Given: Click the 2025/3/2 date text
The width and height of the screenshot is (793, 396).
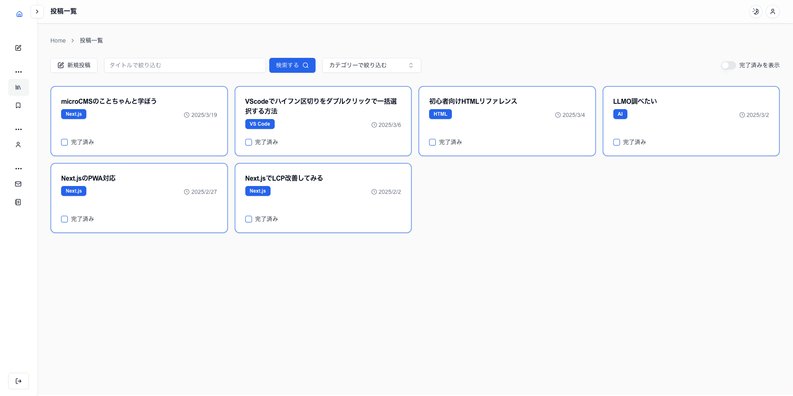Looking at the screenshot, I should (757, 115).
